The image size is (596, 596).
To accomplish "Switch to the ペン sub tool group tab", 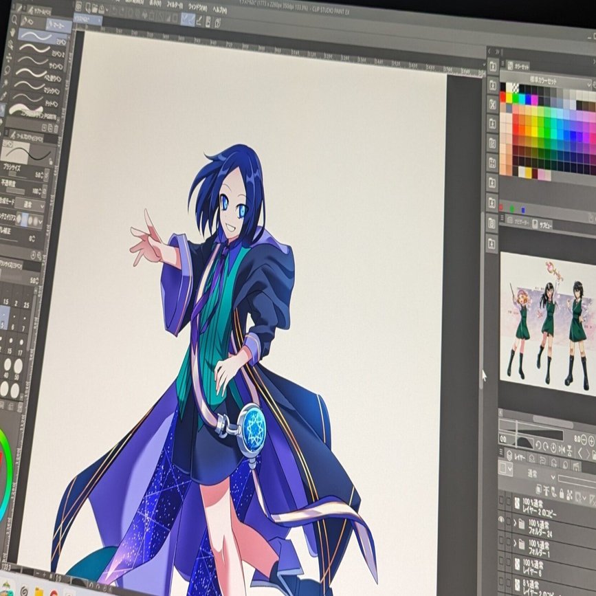I will pyautogui.click(x=32, y=22).
